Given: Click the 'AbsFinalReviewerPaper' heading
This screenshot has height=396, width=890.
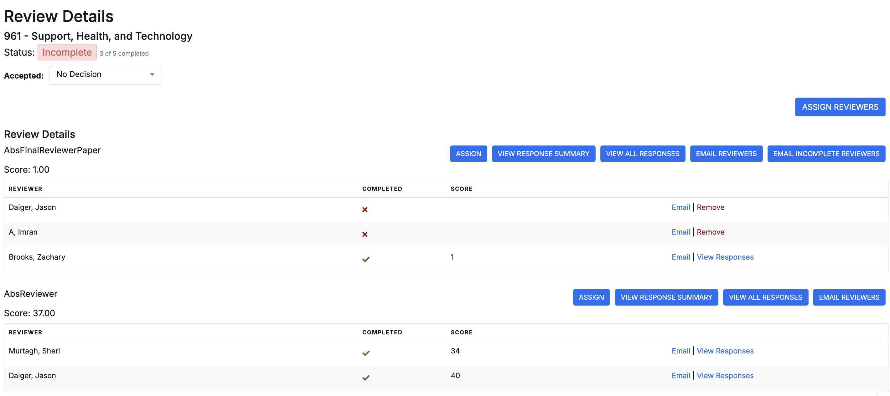Looking at the screenshot, I should pos(52,150).
